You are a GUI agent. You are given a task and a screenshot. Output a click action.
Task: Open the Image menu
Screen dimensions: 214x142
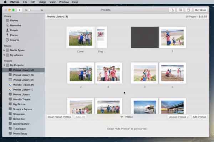pyautogui.click(x=42, y=2)
